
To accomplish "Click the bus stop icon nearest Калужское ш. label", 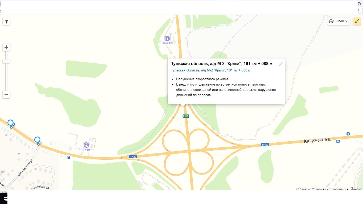I will point(338,141).
